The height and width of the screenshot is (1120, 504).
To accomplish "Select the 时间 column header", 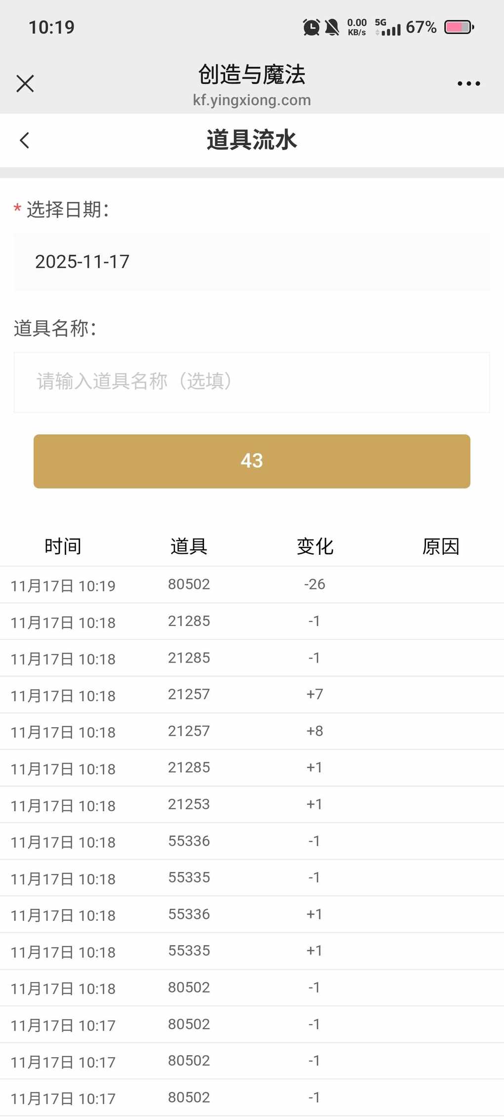I will 63,546.
